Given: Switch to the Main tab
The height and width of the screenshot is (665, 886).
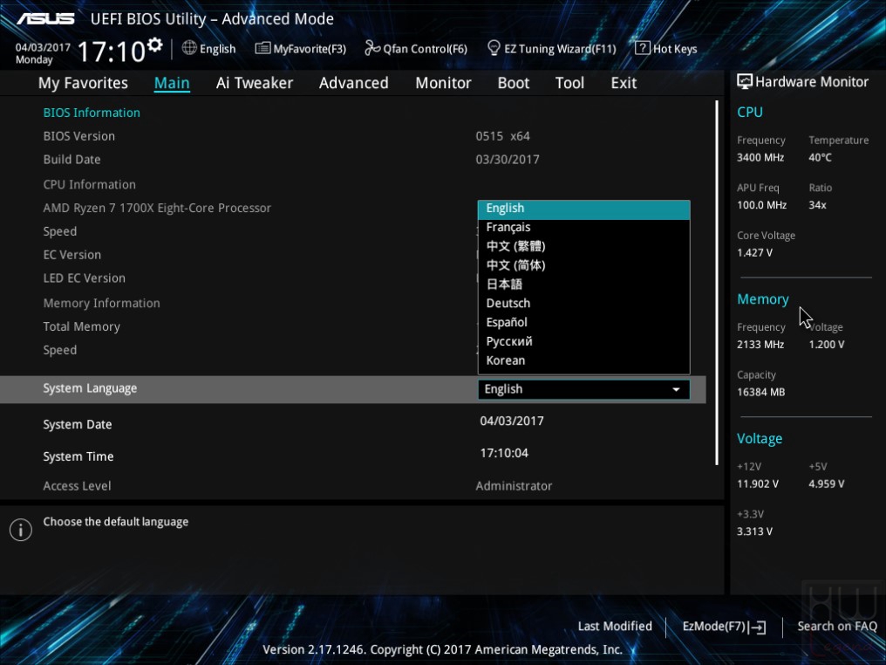Looking at the screenshot, I should click(172, 83).
